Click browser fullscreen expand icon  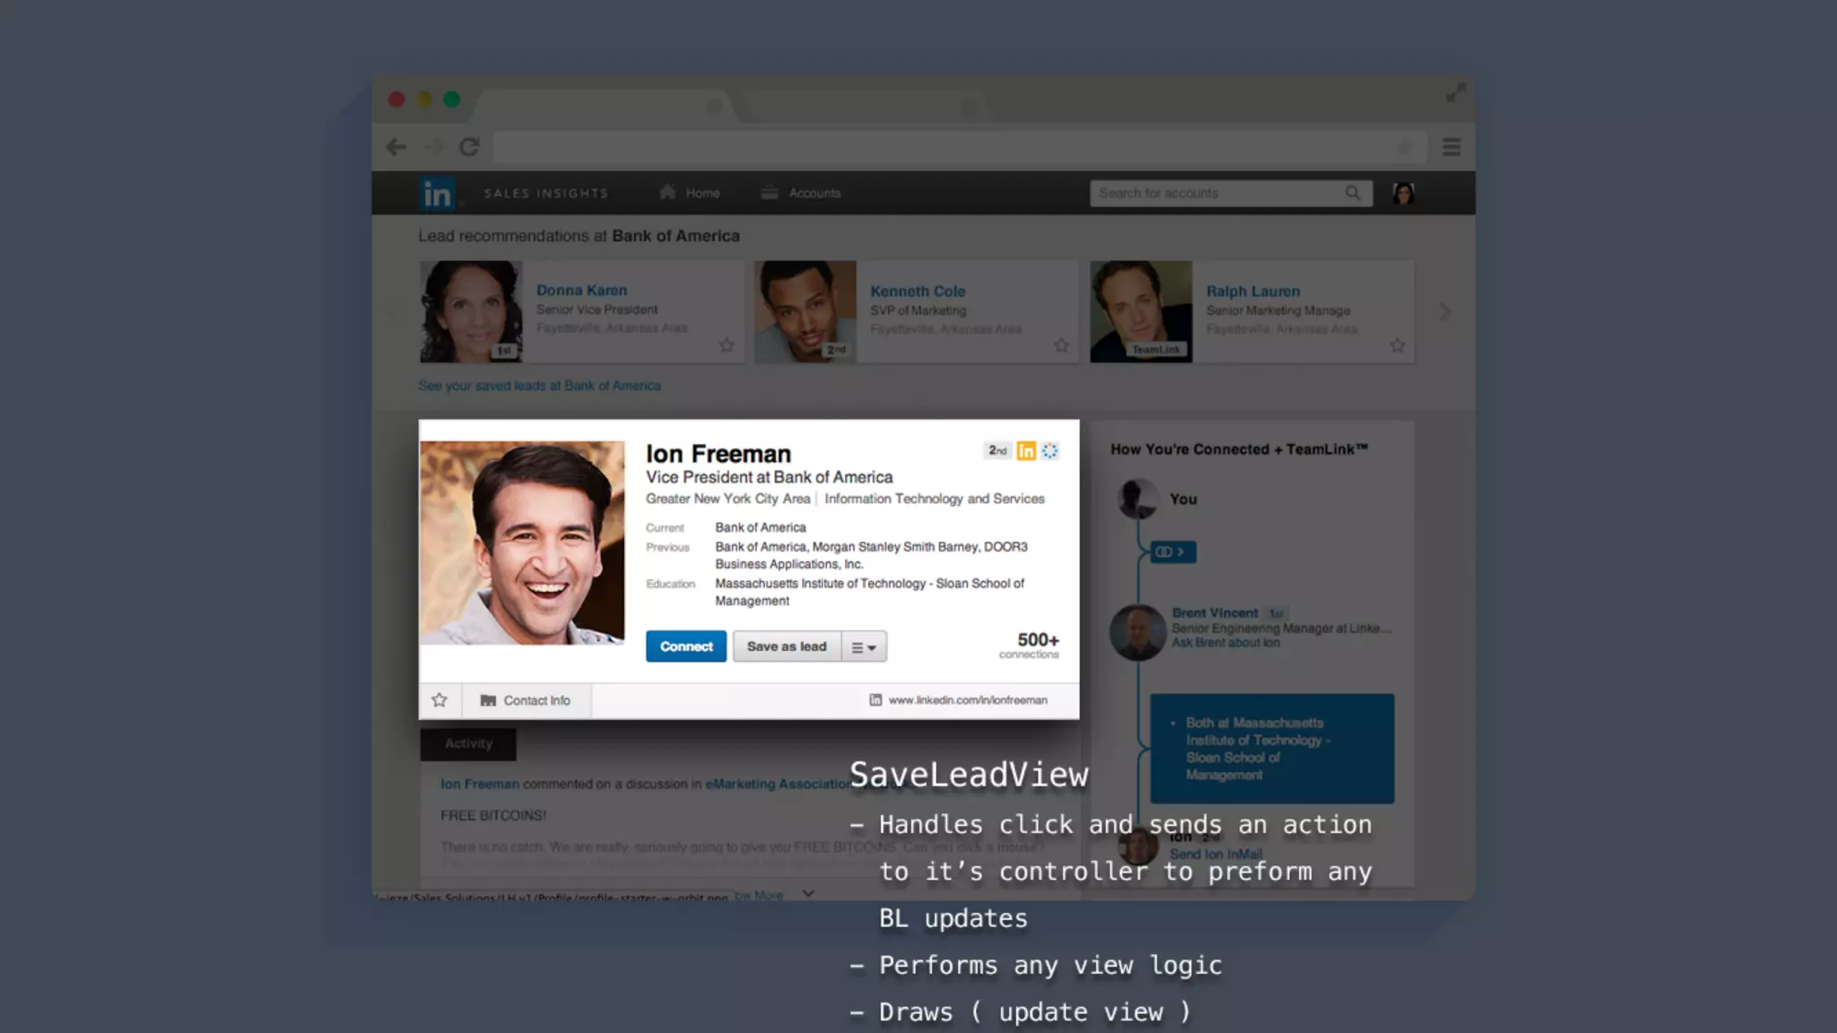click(x=1455, y=93)
